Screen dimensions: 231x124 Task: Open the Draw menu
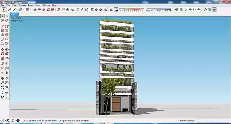click(x=30, y=5)
